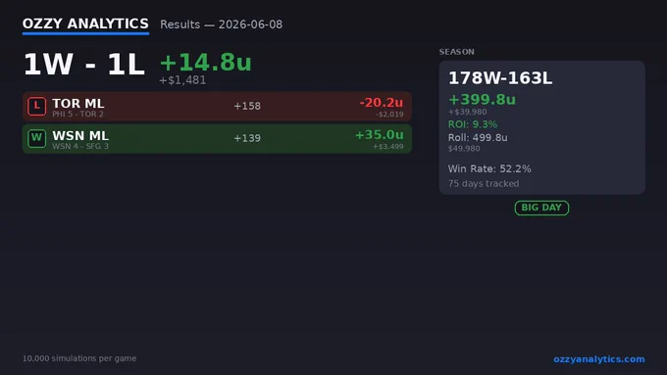Click the BIG DAY badge
667x375 pixels.
(541, 208)
